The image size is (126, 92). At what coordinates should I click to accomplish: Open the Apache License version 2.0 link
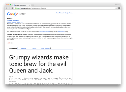[x=15, y=22]
